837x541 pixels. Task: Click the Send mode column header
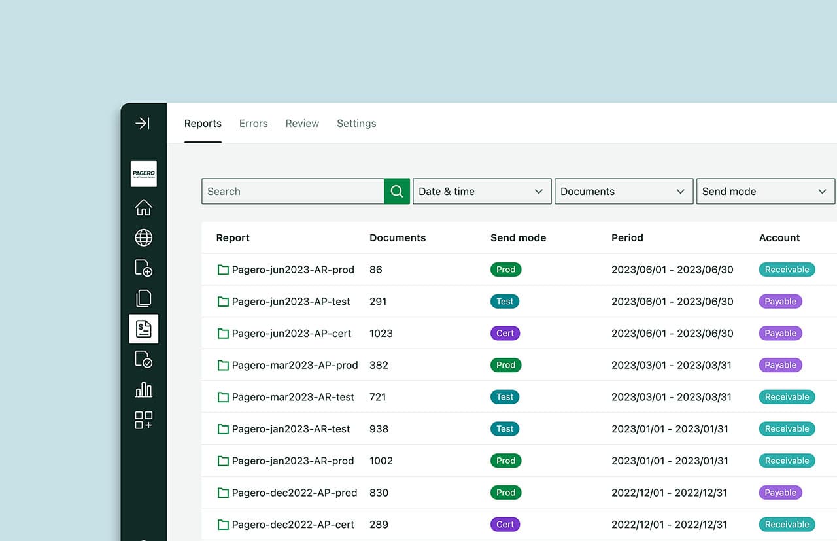(518, 237)
